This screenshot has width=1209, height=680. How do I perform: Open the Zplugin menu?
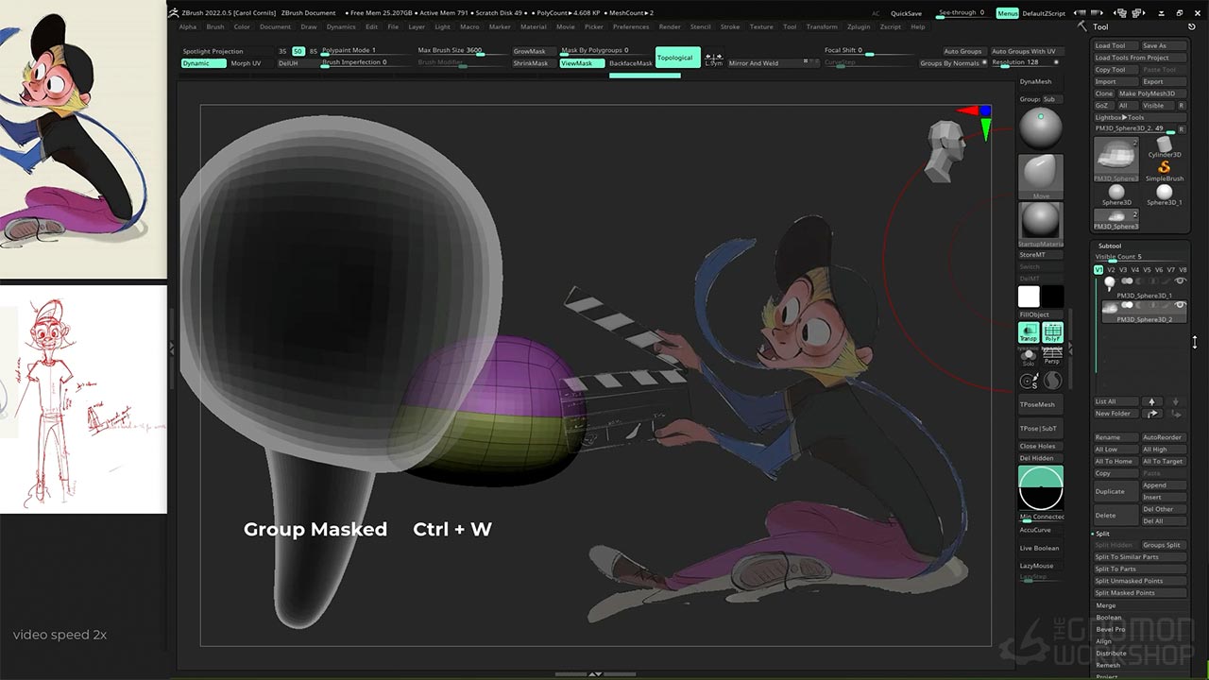(x=859, y=26)
